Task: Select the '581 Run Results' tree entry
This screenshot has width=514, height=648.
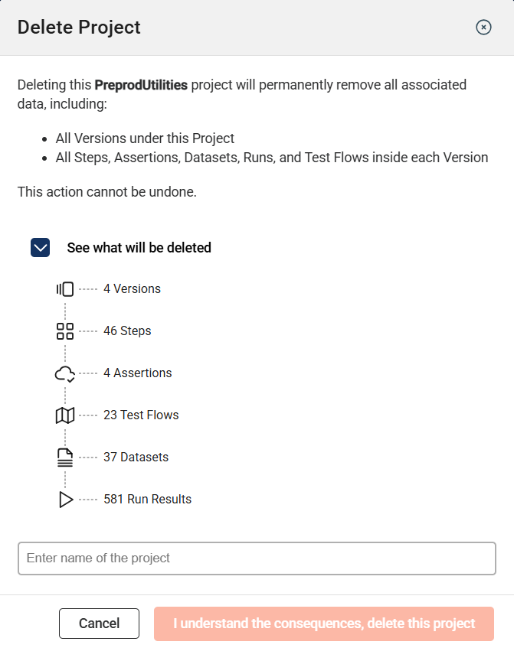Action: tap(147, 500)
